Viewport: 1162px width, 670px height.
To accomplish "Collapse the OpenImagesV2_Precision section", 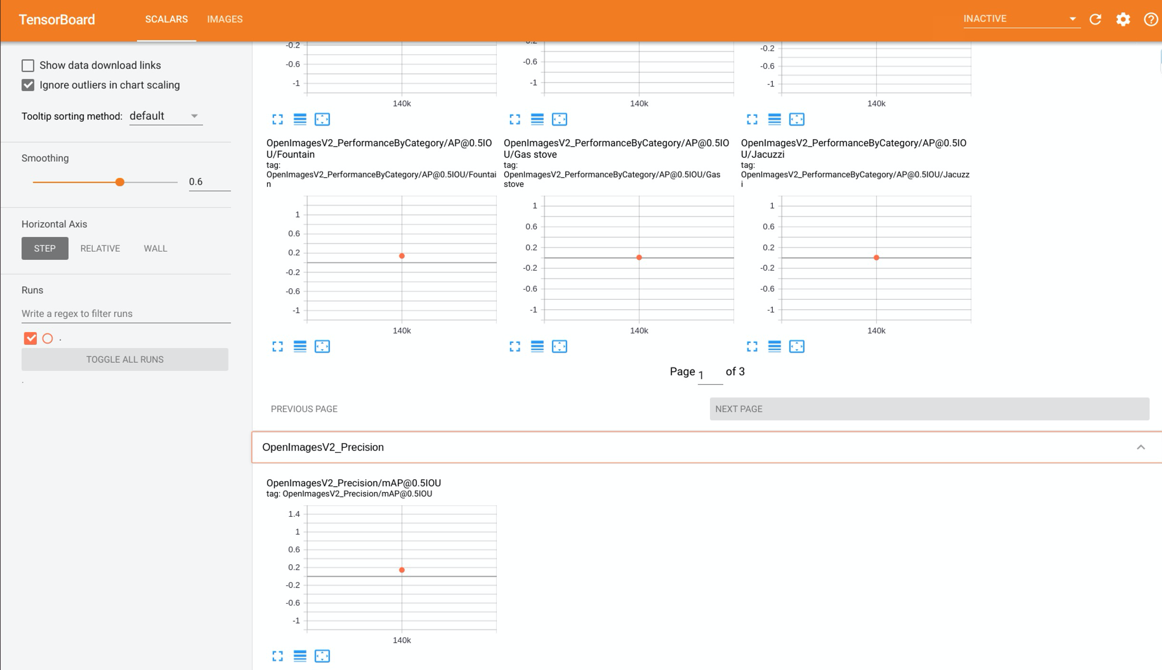I will tap(1141, 447).
